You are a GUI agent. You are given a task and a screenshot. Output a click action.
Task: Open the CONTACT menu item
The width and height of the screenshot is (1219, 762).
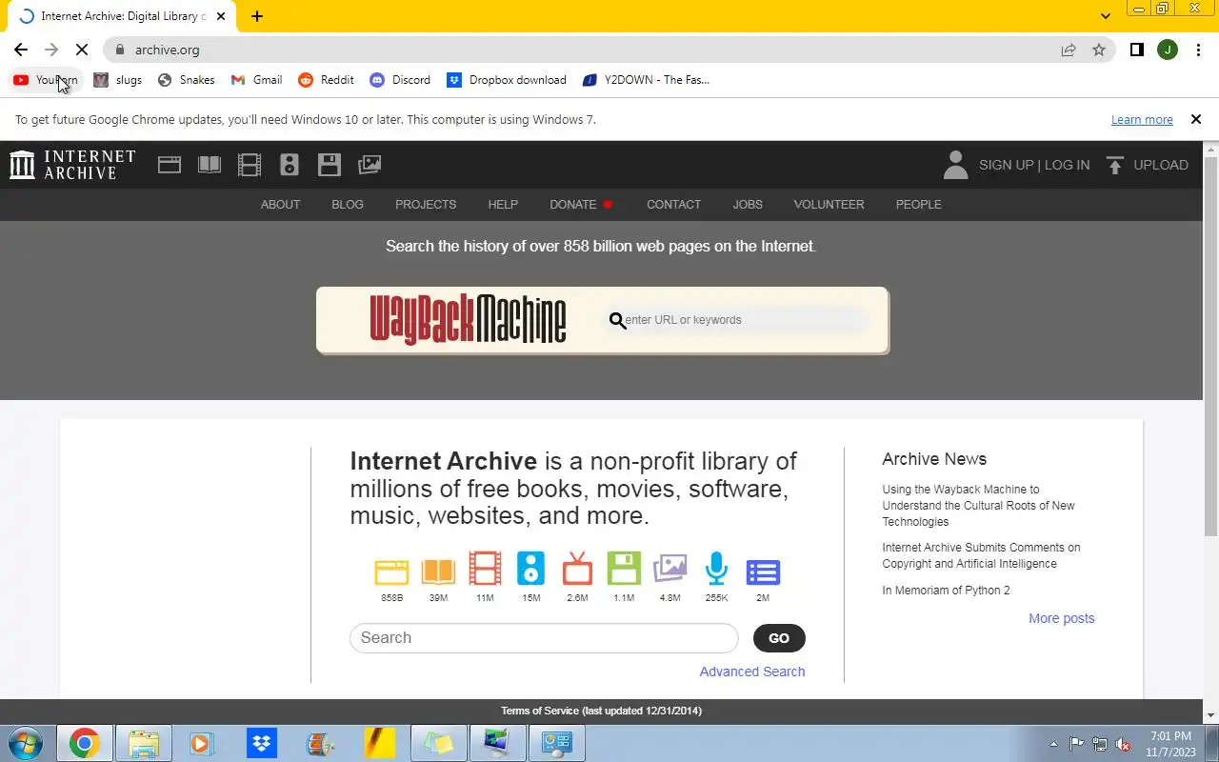673,205
